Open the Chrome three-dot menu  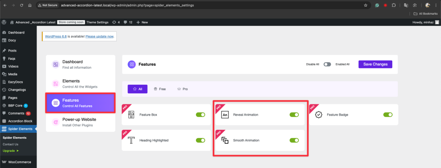point(436,5)
